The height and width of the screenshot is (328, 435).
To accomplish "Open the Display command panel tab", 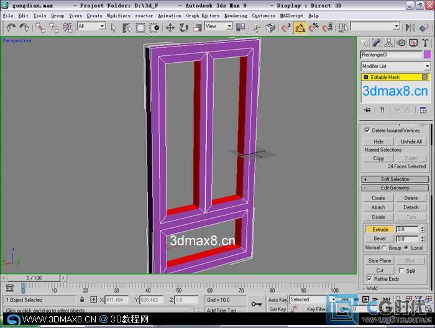I will [x=413, y=43].
